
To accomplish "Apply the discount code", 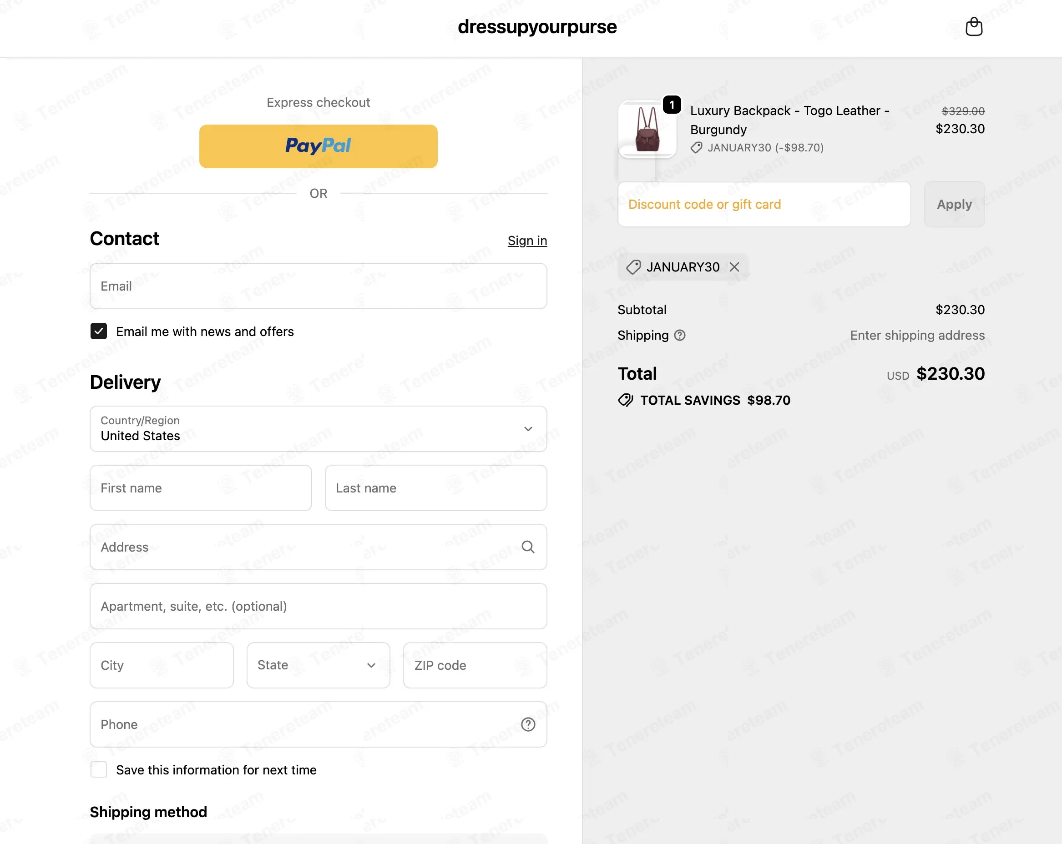I will pos(954,204).
